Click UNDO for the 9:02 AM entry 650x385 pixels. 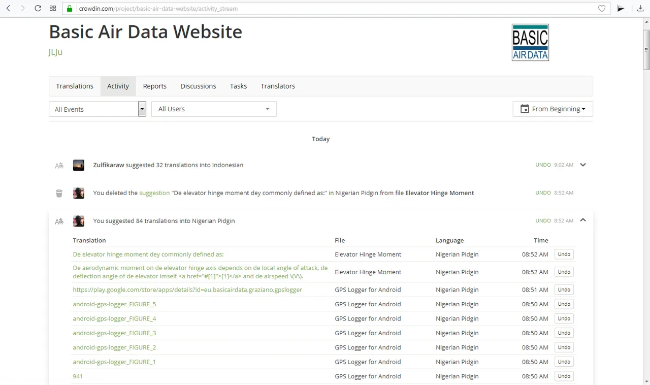click(543, 165)
